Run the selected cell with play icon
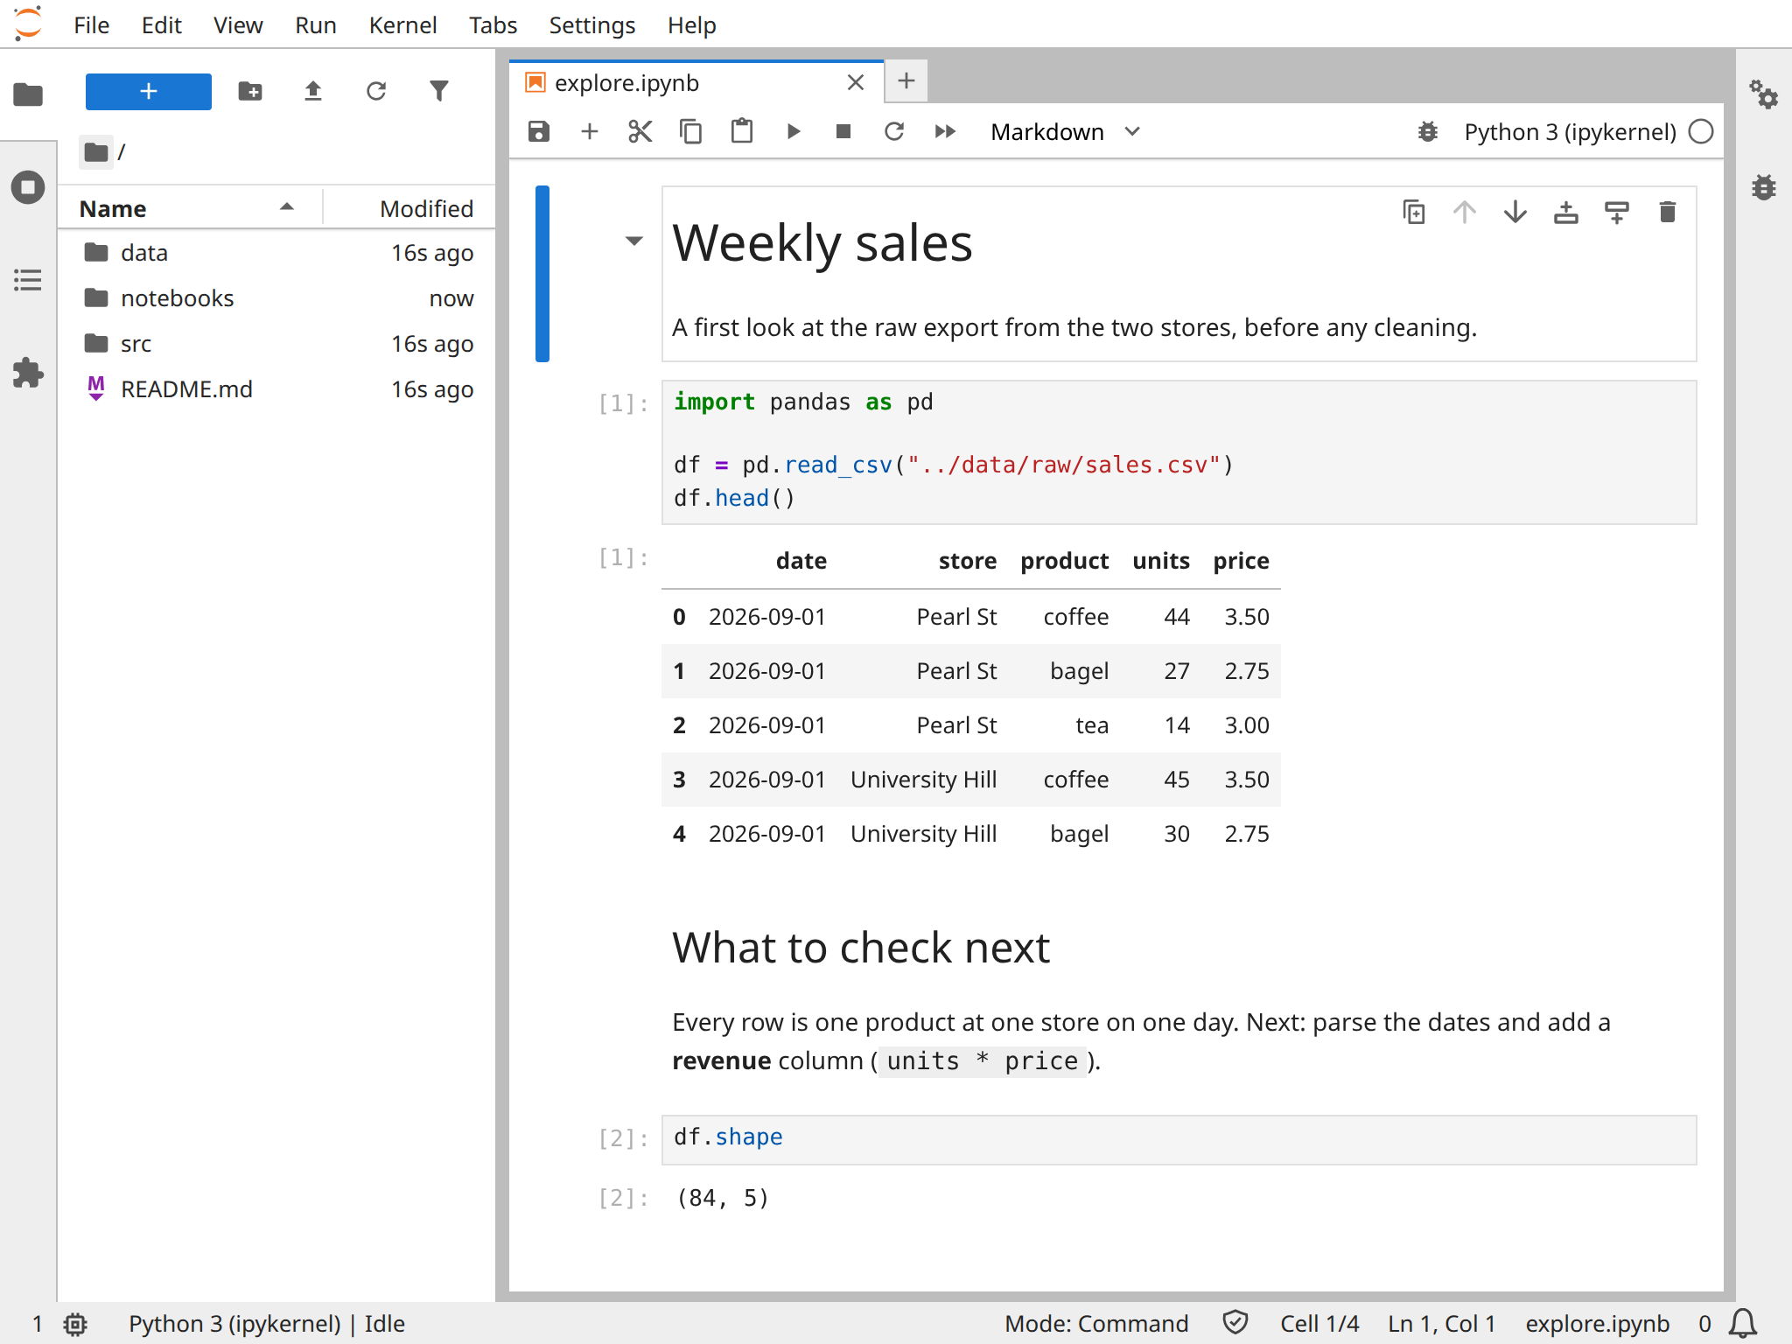 (793, 132)
